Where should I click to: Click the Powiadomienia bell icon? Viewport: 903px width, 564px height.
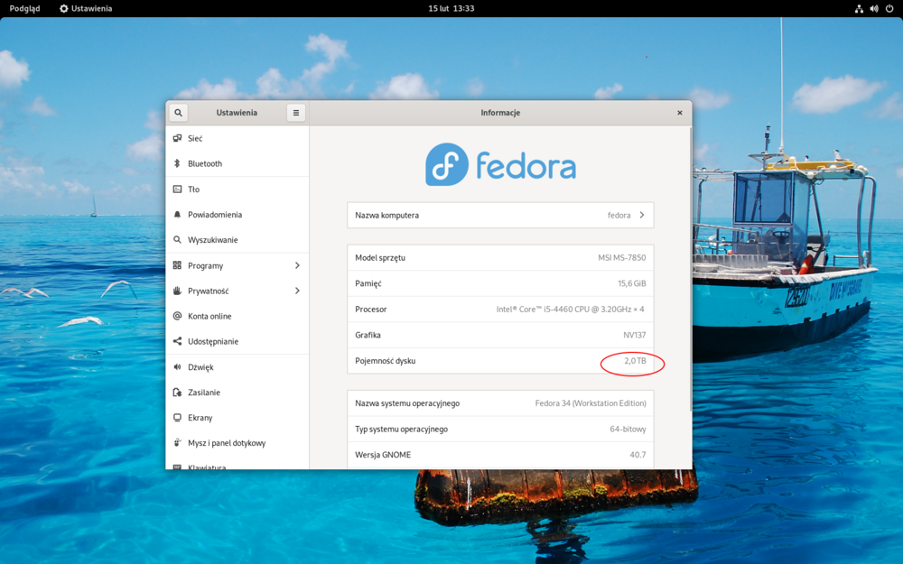[x=177, y=214]
